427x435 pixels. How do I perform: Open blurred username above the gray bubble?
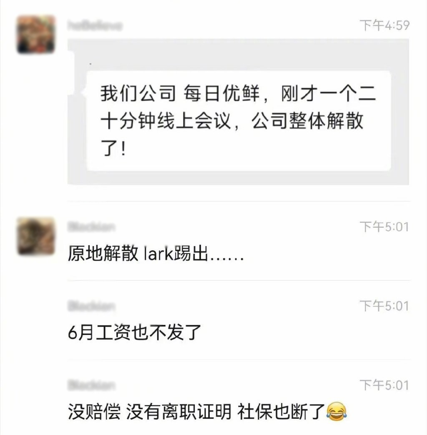coord(95,25)
